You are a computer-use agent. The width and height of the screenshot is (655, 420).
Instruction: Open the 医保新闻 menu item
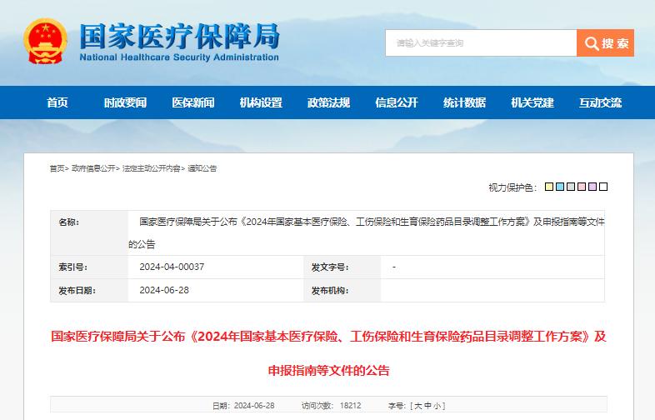tap(193, 102)
